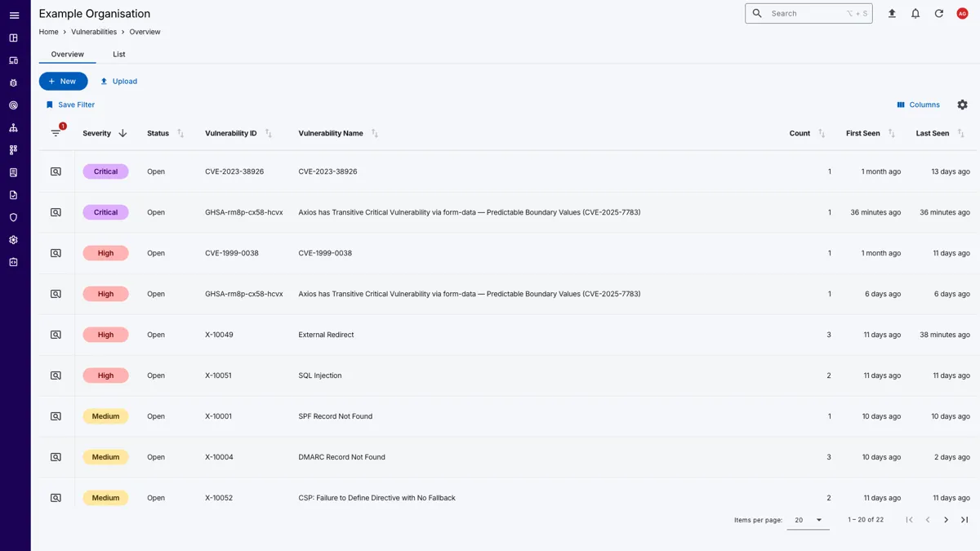This screenshot has height=551, width=980.
Task: Click the refresh icon in the top bar
Action: pos(939,14)
